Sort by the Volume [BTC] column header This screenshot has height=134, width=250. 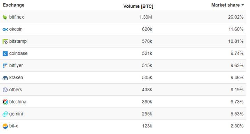tap(138, 6)
